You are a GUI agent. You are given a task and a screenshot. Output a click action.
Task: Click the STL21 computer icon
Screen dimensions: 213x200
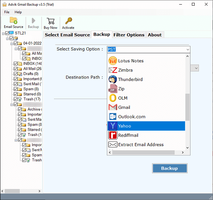point(11,33)
